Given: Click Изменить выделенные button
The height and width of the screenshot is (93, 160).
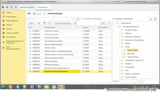Looking at the screenshot, I should pos(63,23).
